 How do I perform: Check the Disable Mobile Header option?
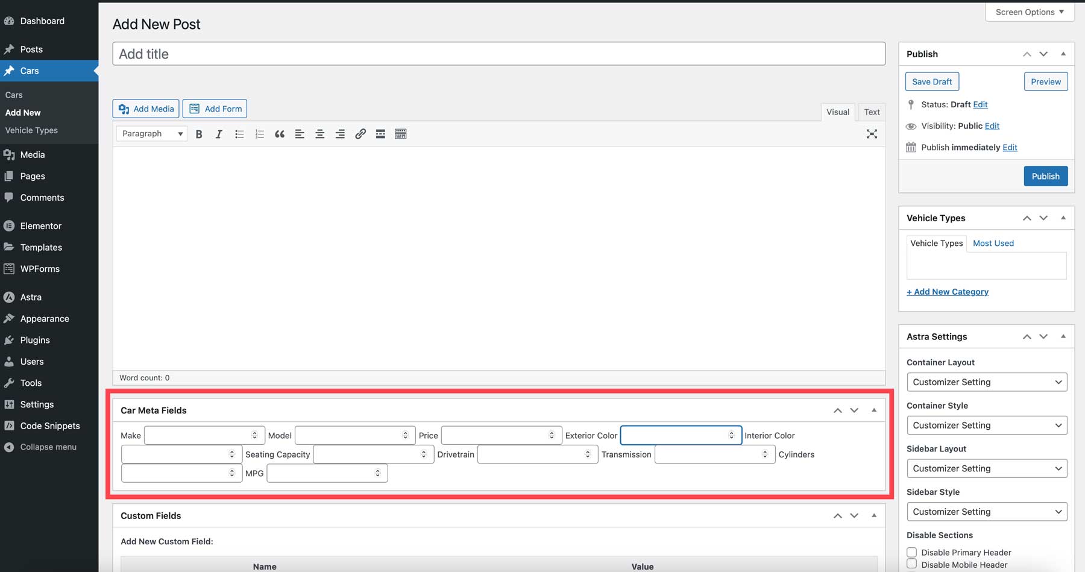tap(912, 564)
